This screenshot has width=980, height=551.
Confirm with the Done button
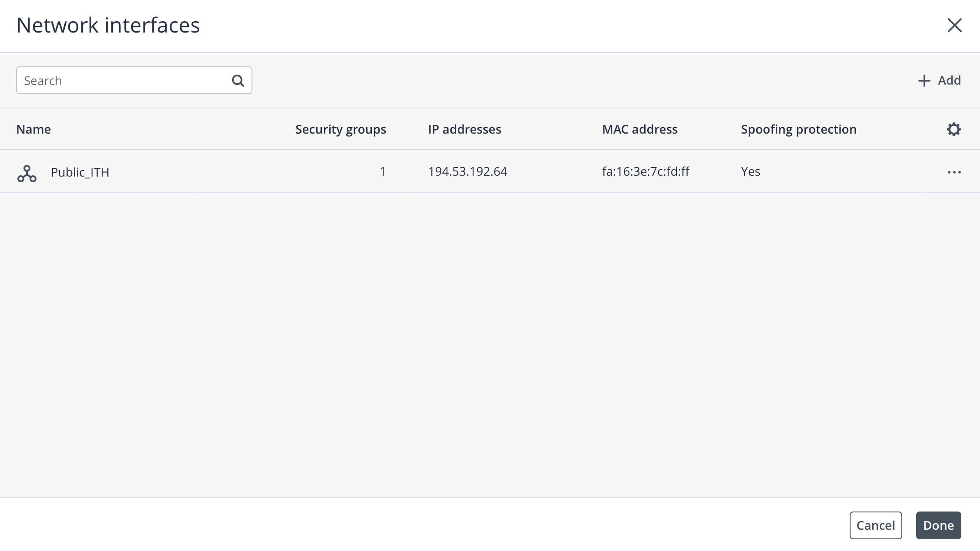pos(938,525)
